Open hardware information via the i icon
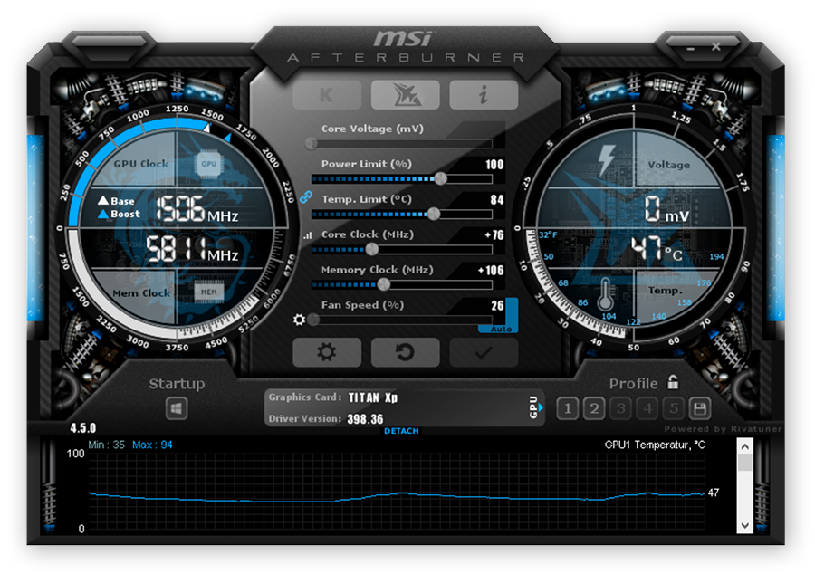The image size is (815, 574). point(484,93)
